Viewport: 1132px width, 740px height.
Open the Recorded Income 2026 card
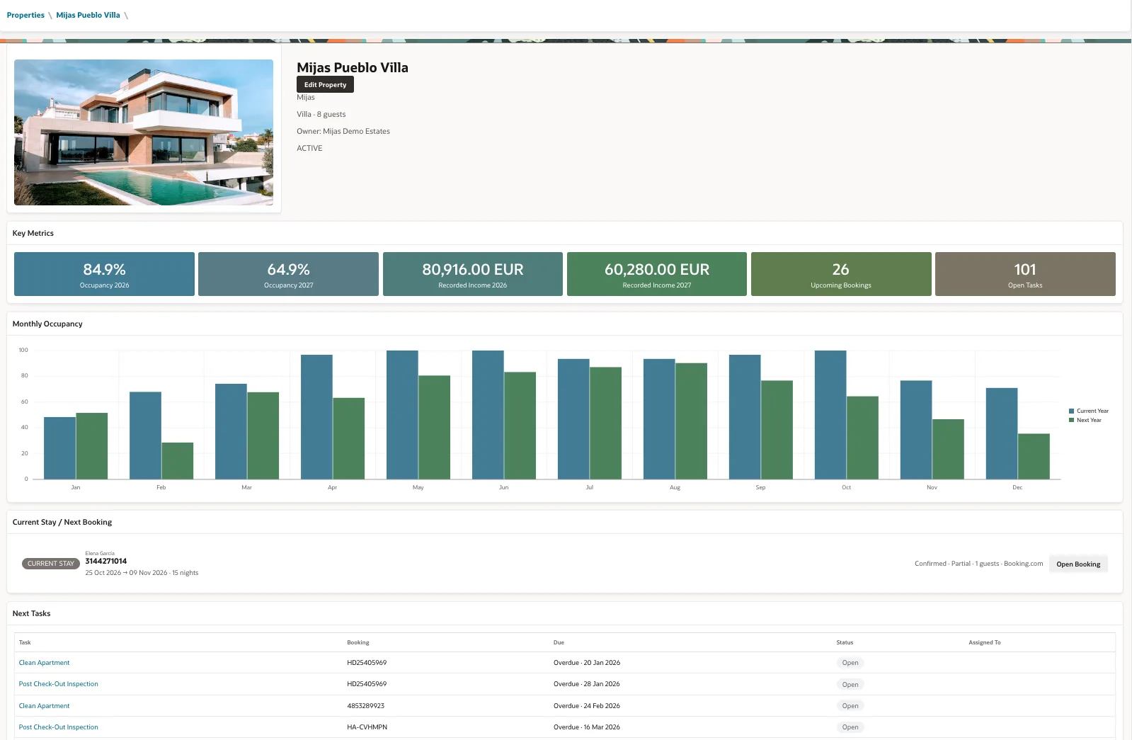473,274
